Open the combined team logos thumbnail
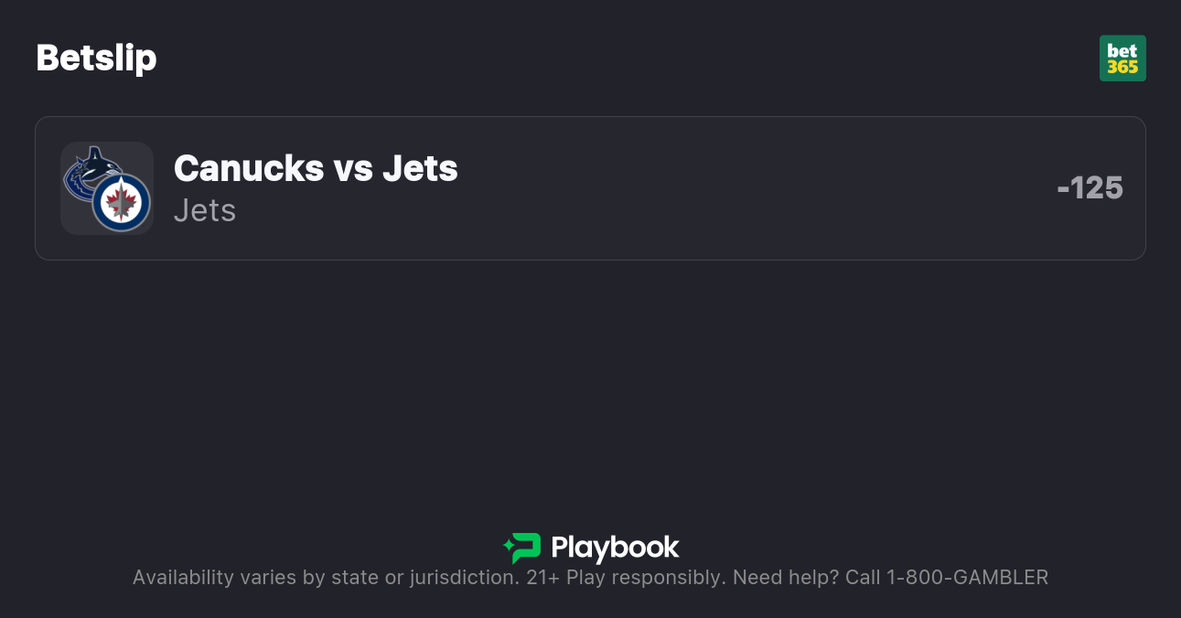The image size is (1181, 618). point(107,188)
